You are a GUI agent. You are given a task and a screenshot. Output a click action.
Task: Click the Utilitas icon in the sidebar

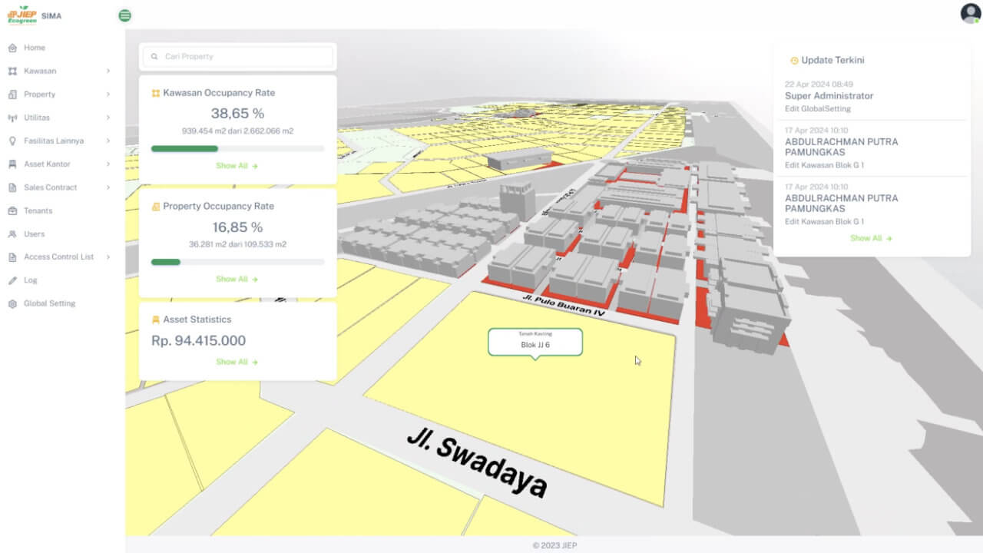point(14,117)
